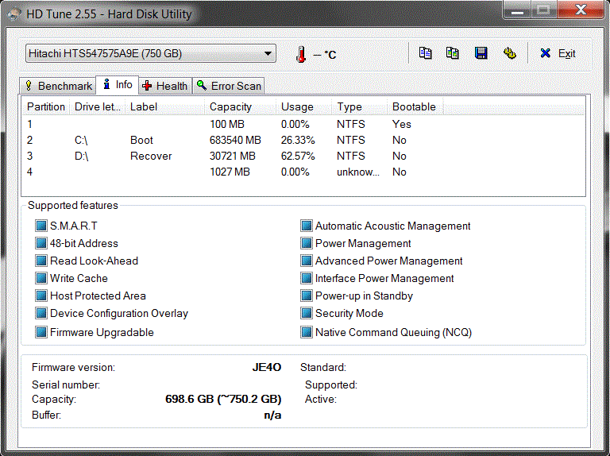Toggle Interface Power Management checkbox
Image resolution: width=610 pixels, height=456 pixels.
[x=307, y=278]
